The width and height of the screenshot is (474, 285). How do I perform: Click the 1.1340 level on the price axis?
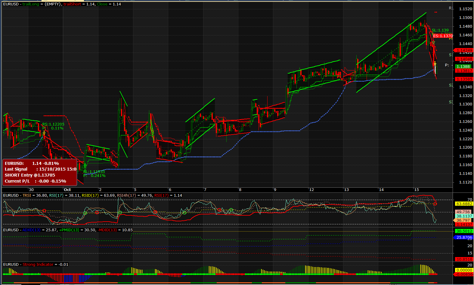(x=466, y=87)
